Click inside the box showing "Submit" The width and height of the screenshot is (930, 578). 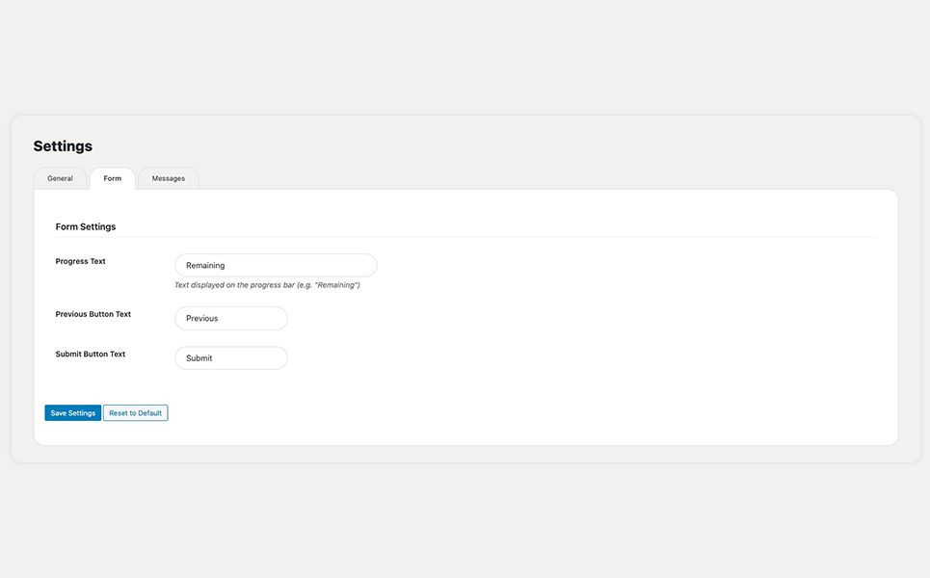[231, 358]
